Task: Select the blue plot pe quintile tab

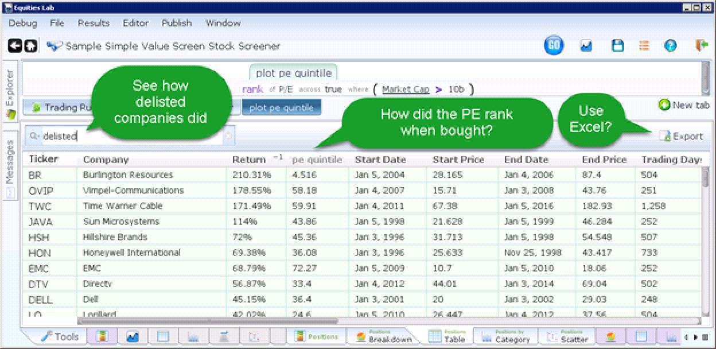Action: click(x=282, y=107)
